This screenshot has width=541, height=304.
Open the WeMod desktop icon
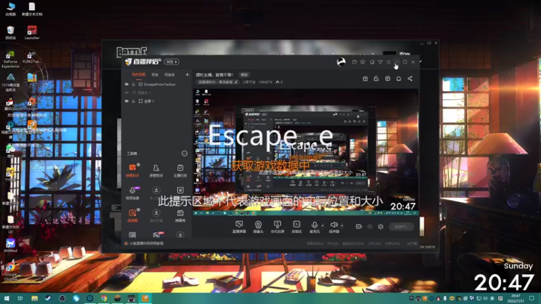[10, 245]
